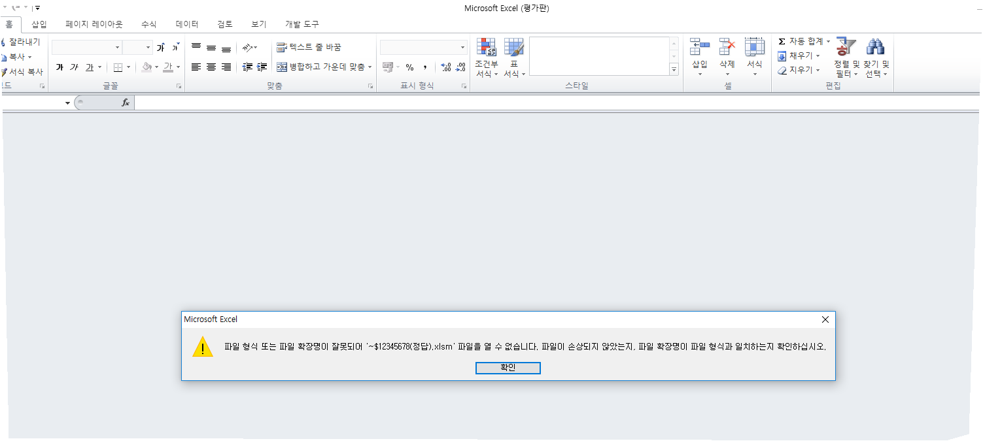This screenshot has width=983, height=441.
Task: Click Delete cells (삭제) button
Action: [x=727, y=57]
